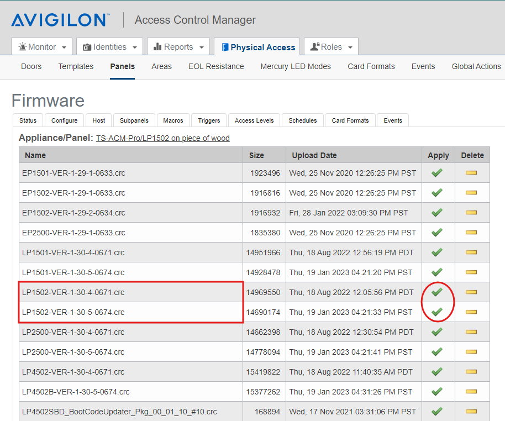Select Physical Access in the top navigation
505x421 pixels.
257,46
